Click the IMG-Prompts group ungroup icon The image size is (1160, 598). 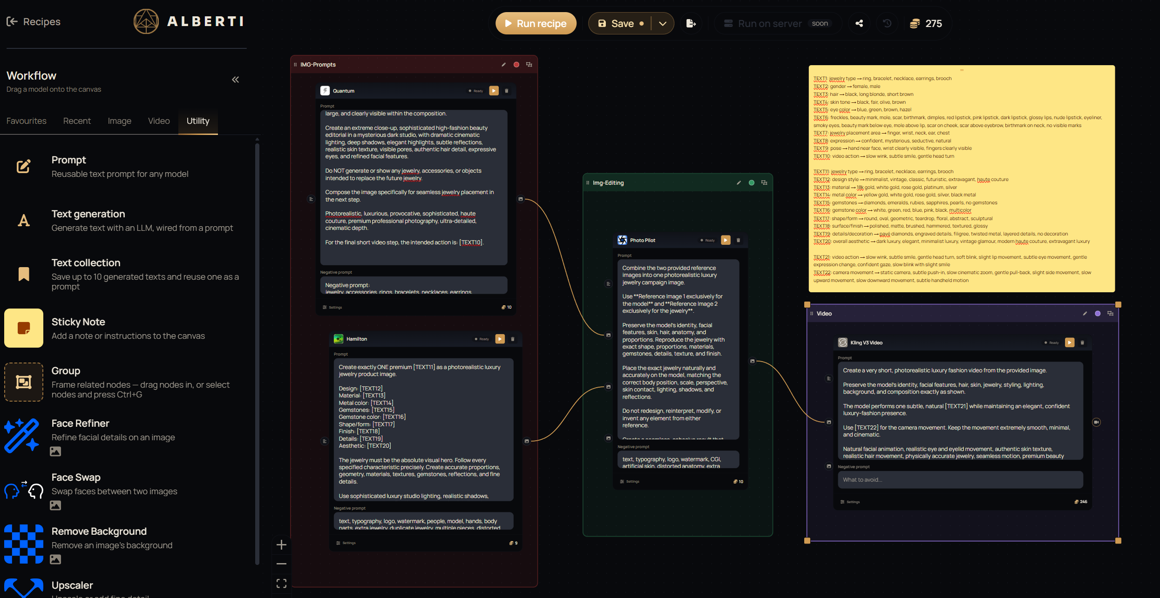click(529, 65)
